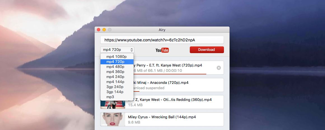Select mp3 audio format
Viewport: 325px width, 130px height.
[x=110, y=97]
